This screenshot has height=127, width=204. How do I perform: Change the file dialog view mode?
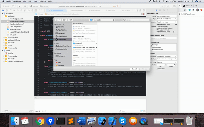[x=64, y=20]
